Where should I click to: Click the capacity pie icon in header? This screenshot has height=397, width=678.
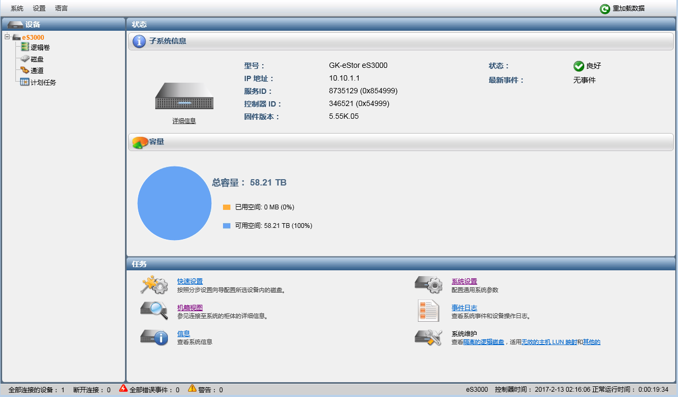[140, 143]
